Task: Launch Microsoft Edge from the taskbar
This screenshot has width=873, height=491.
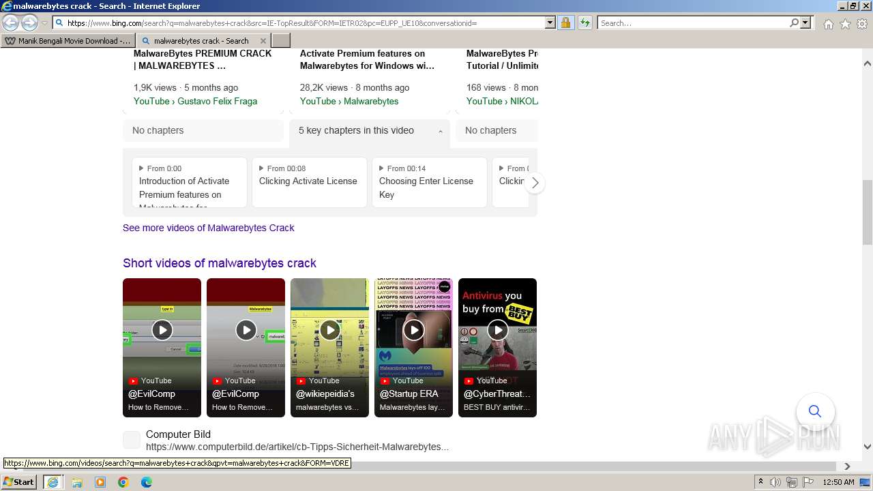Action: tap(147, 482)
